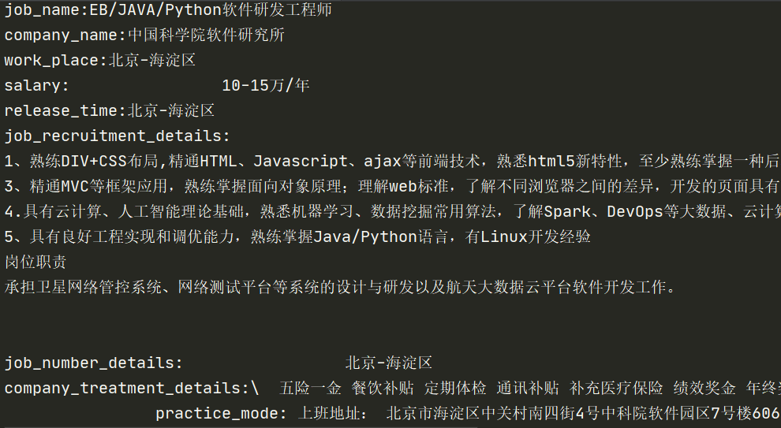Click line 4 mentioning Spark、DevOps
Viewport: 781px width, 428px height.
(x=392, y=211)
